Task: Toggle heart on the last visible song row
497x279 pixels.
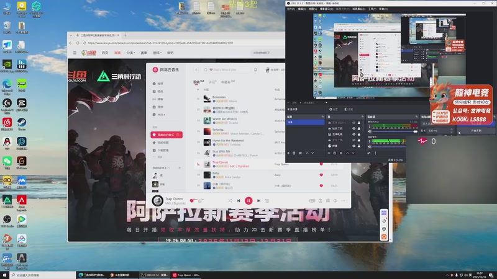Action: click(321, 185)
